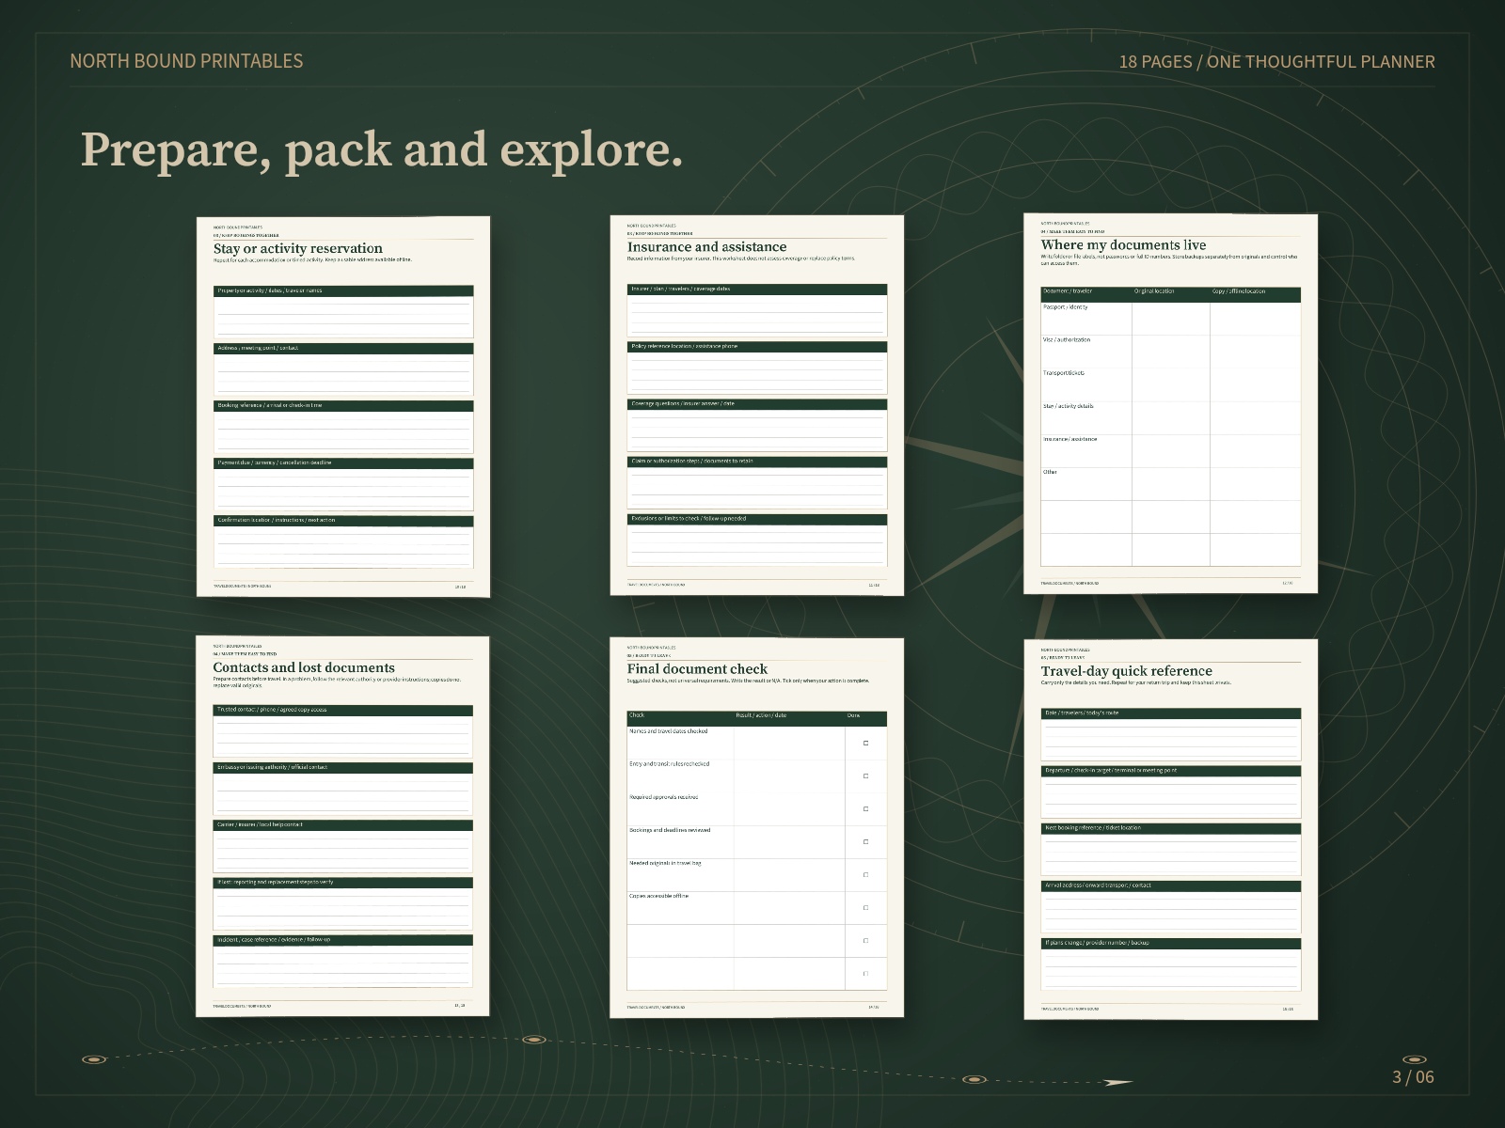Click the 3 / 06 page counter

coord(1413,1077)
